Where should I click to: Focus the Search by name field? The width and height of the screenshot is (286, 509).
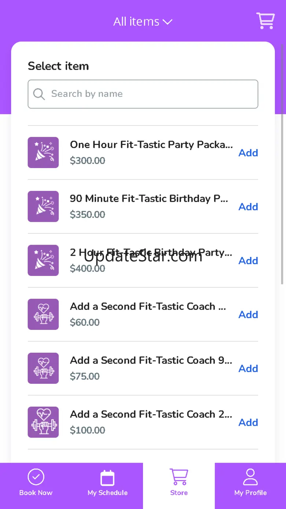point(143,94)
